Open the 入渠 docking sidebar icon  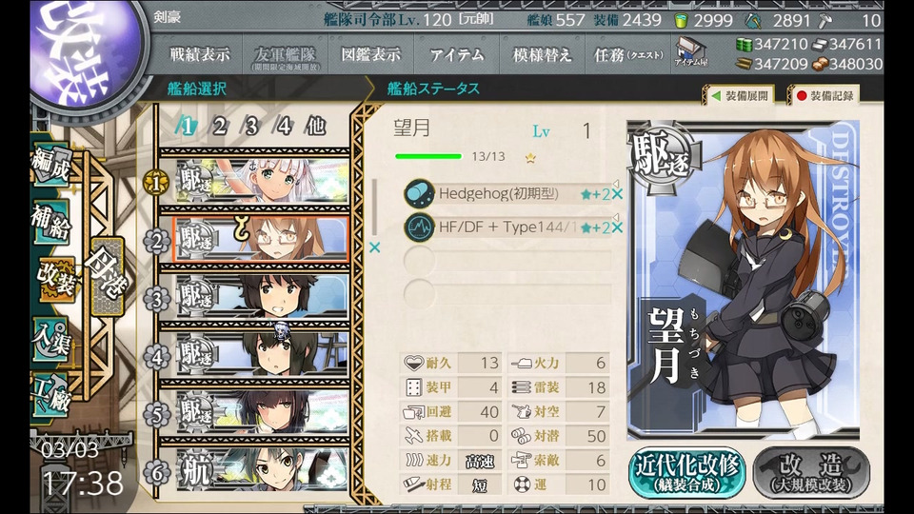point(51,340)
